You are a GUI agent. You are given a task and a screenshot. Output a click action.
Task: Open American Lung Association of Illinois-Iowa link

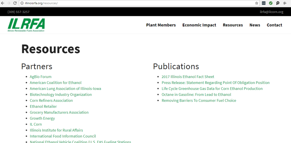point(66,89)
